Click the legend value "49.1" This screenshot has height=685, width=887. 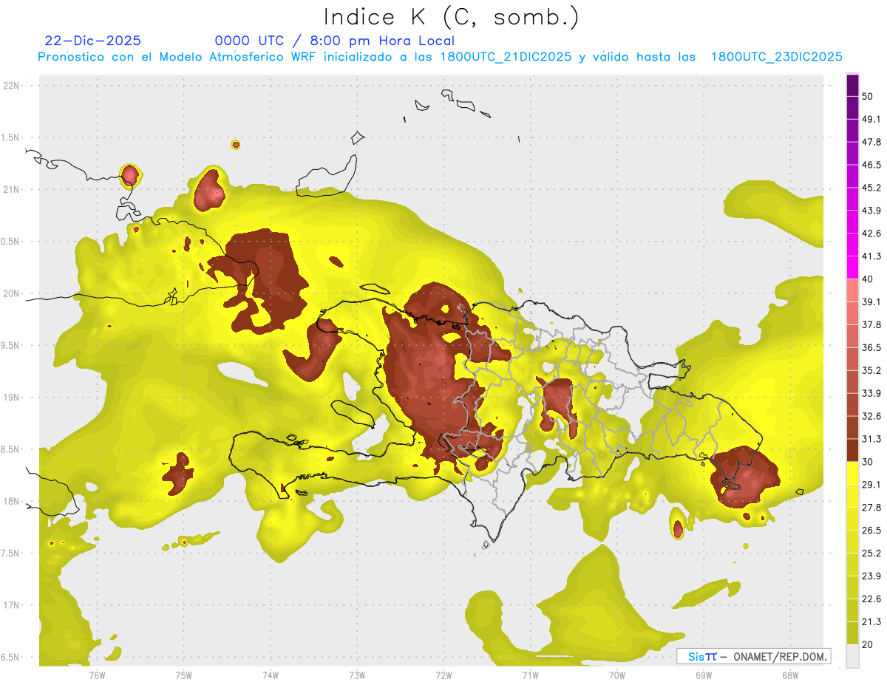[871, 120]
